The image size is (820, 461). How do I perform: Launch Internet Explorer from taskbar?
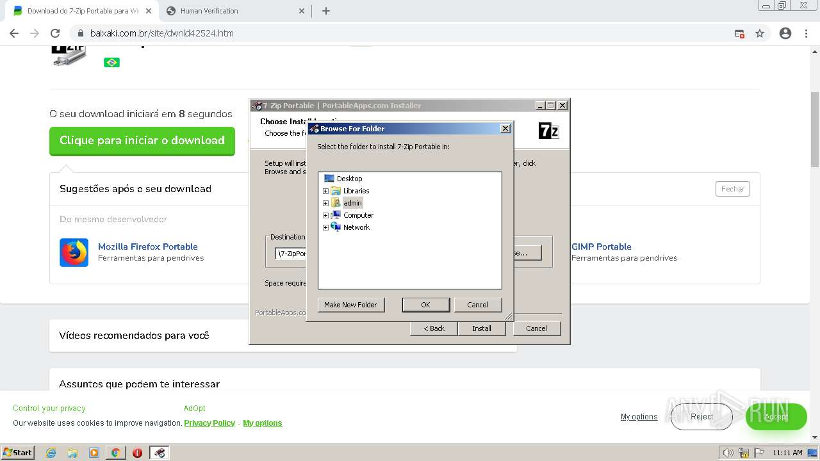click(x=51, y=453)
